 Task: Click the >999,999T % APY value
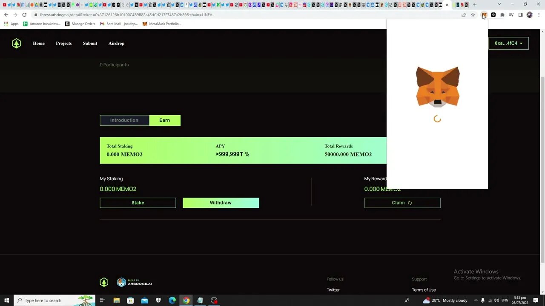tap(232, 154)
